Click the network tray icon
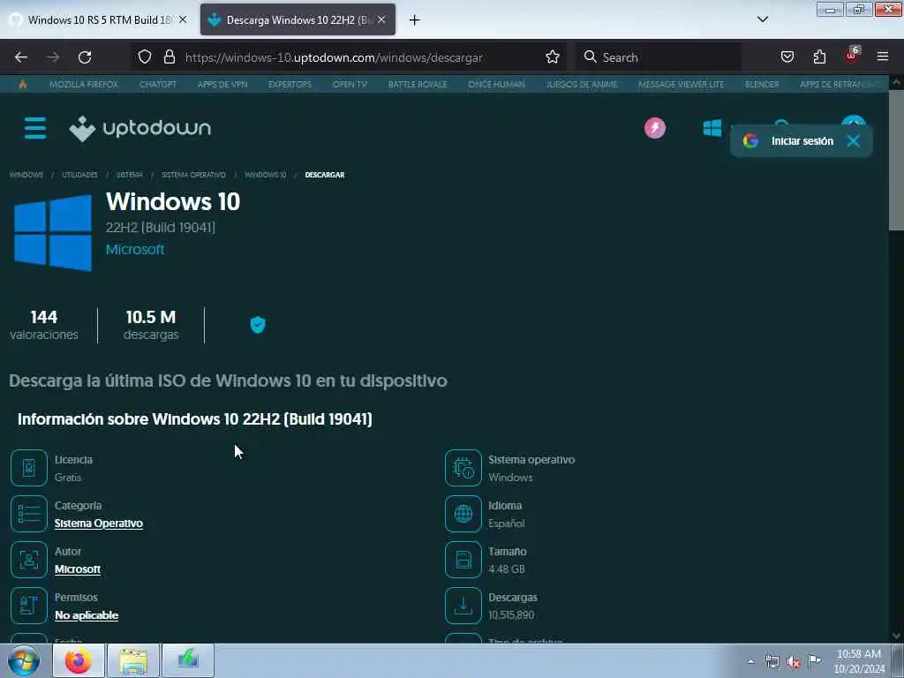Viewport: 904px width, 678px height. 772,662
